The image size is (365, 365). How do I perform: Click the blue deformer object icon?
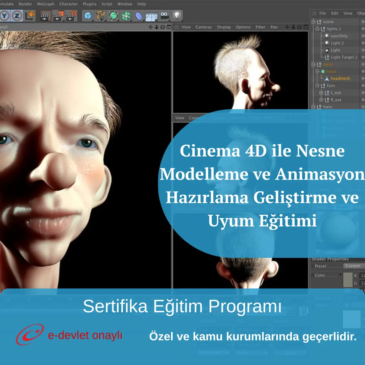[139, 16]
